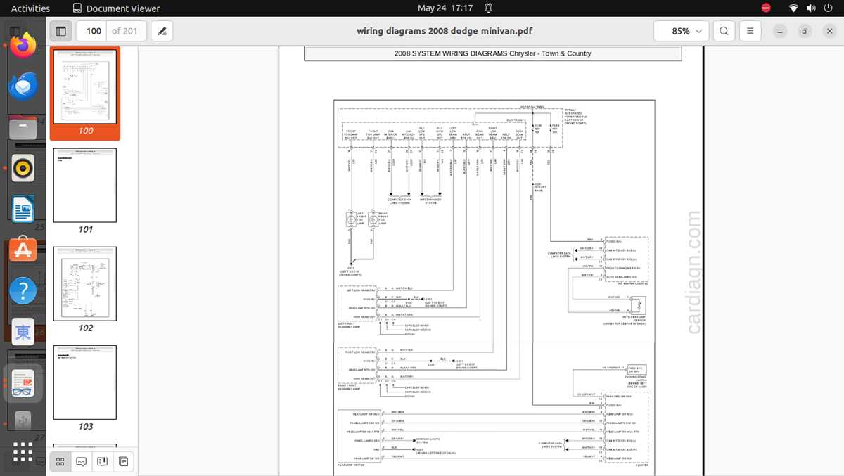
Task: Click the page header '2008 SYSTEM WIRING DIAGRAMS Chrysler'
Action: (492, 53)
